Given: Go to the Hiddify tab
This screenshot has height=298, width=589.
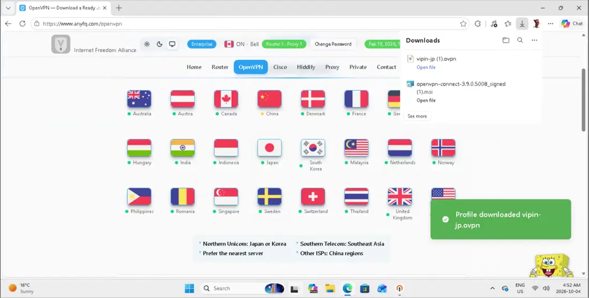Looking at the screenshot, I should click(x=306, y=67).
